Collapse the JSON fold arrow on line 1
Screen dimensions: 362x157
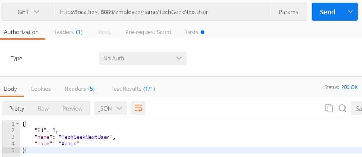(x=17, y=124)
